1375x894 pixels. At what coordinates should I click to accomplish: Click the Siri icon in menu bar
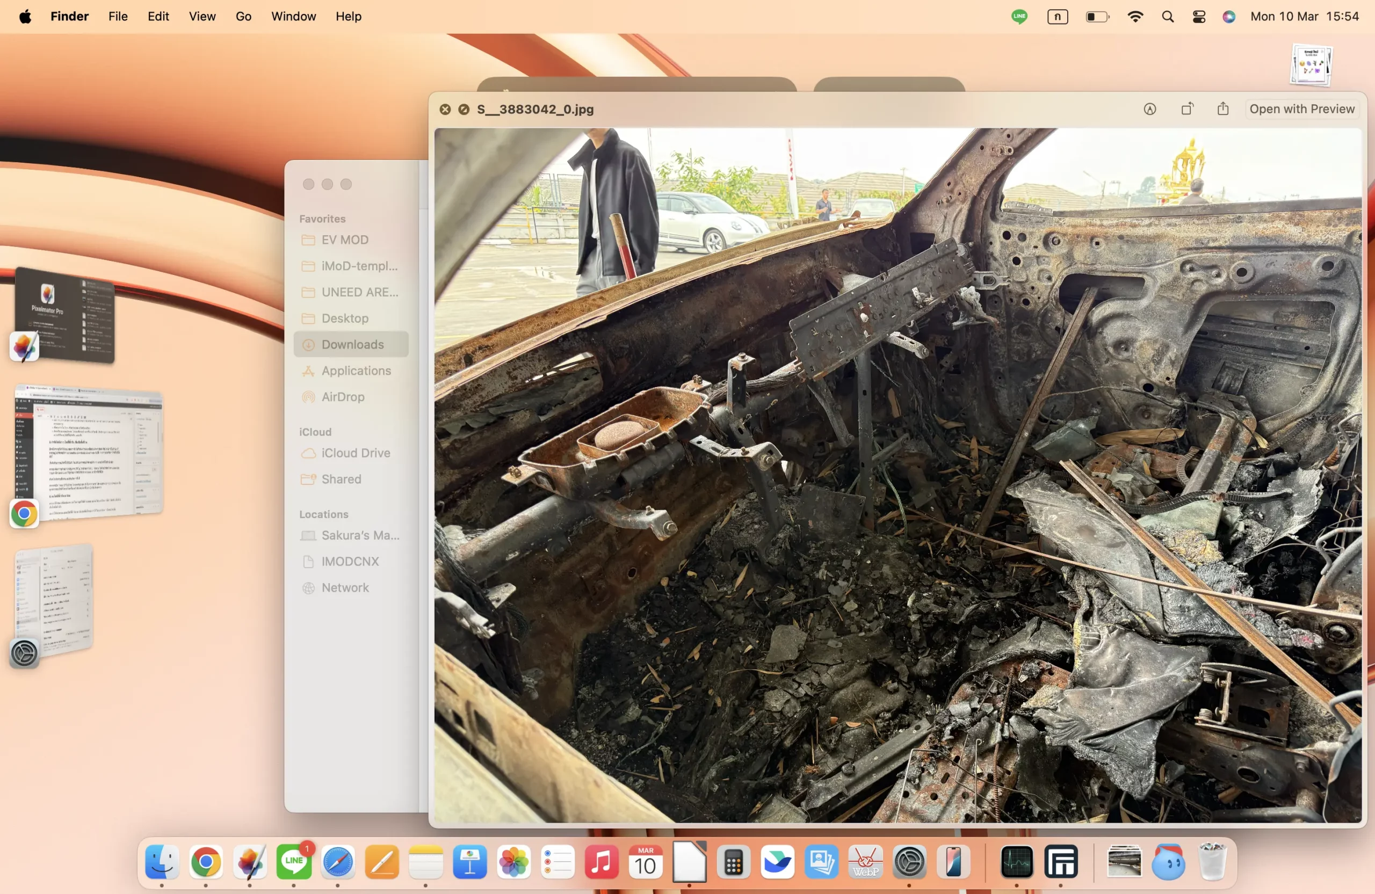[x=1229, y=17]
